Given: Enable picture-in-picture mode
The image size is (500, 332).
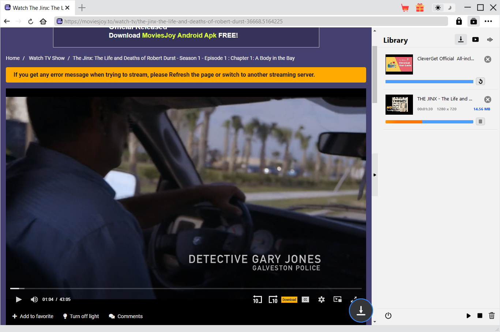Looking at the screenshot, I should point(338,299).
